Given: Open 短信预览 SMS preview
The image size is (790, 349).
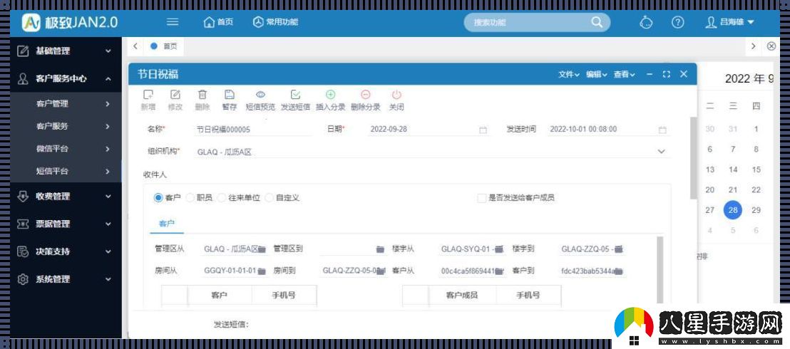Looking at the screenshot, I should (x=260, y=95).
